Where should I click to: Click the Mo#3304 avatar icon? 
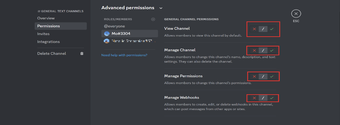tap(106, 33)
